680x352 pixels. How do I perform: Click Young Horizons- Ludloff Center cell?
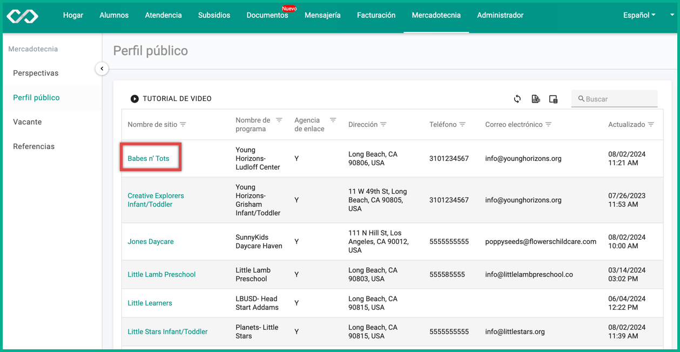258,158
